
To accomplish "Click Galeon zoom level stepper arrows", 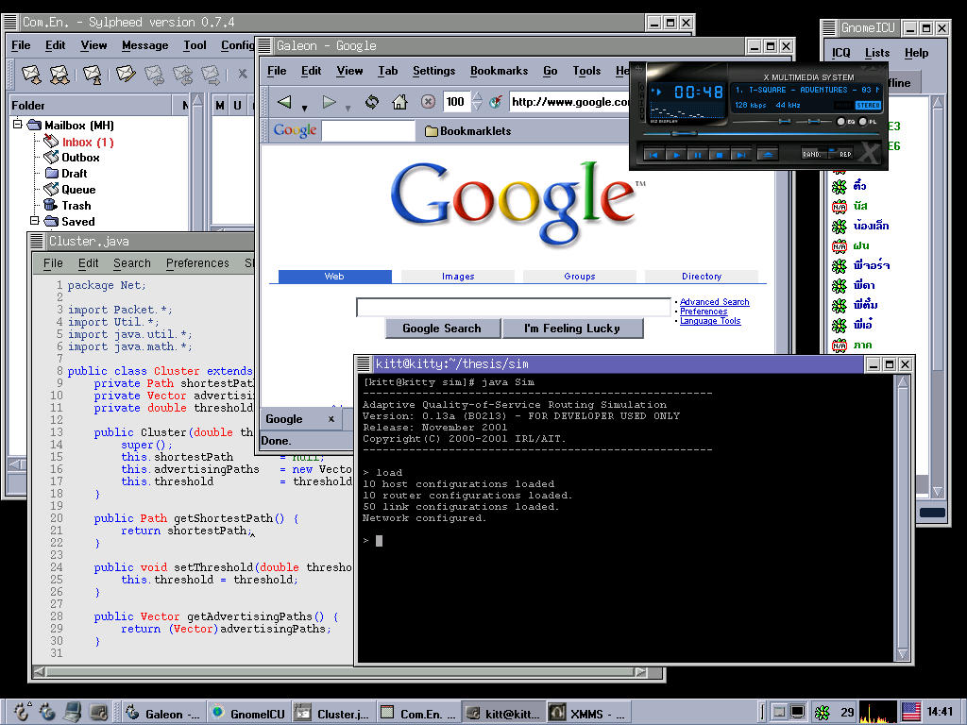I will pyautogui.click(x=477, y=102).
